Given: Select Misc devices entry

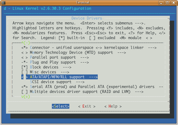Looking at the screenshot, I should 45,72.
